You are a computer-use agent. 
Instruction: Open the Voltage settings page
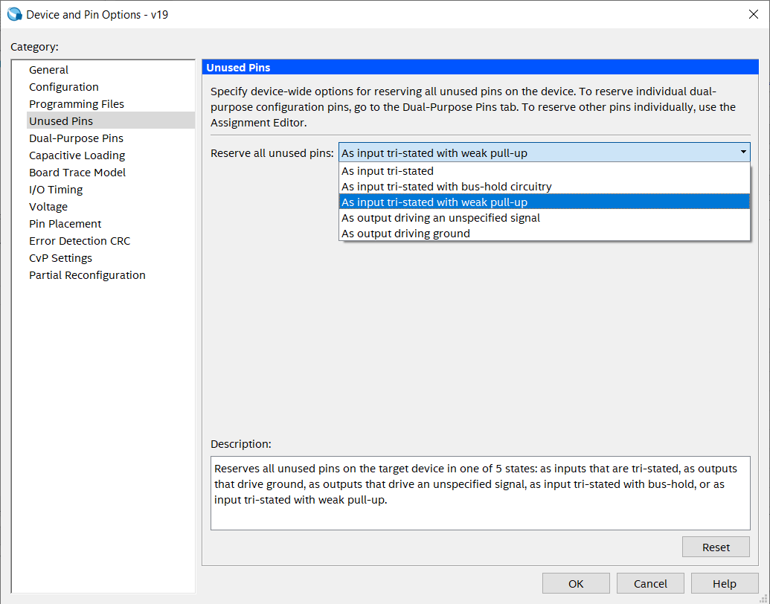[x=48, y=206]
